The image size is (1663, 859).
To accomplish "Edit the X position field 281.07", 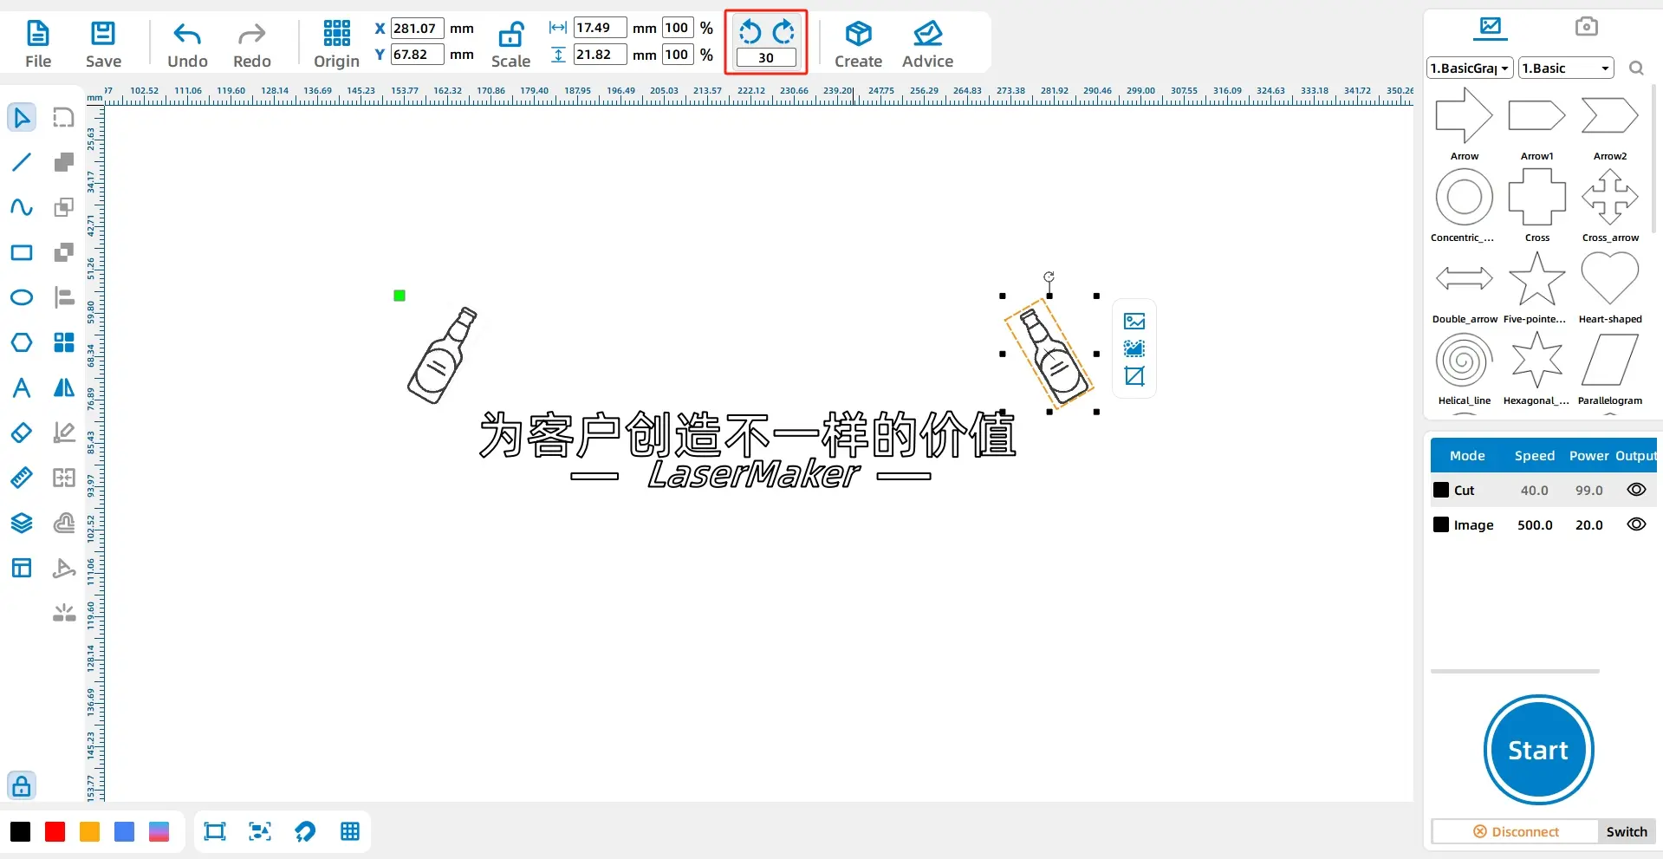I will 418,28.
